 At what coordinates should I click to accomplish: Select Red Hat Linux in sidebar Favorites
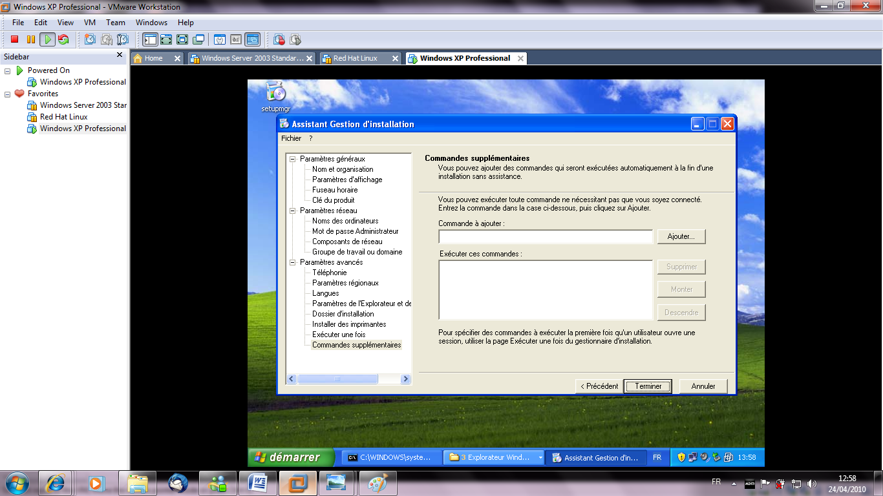63,117
